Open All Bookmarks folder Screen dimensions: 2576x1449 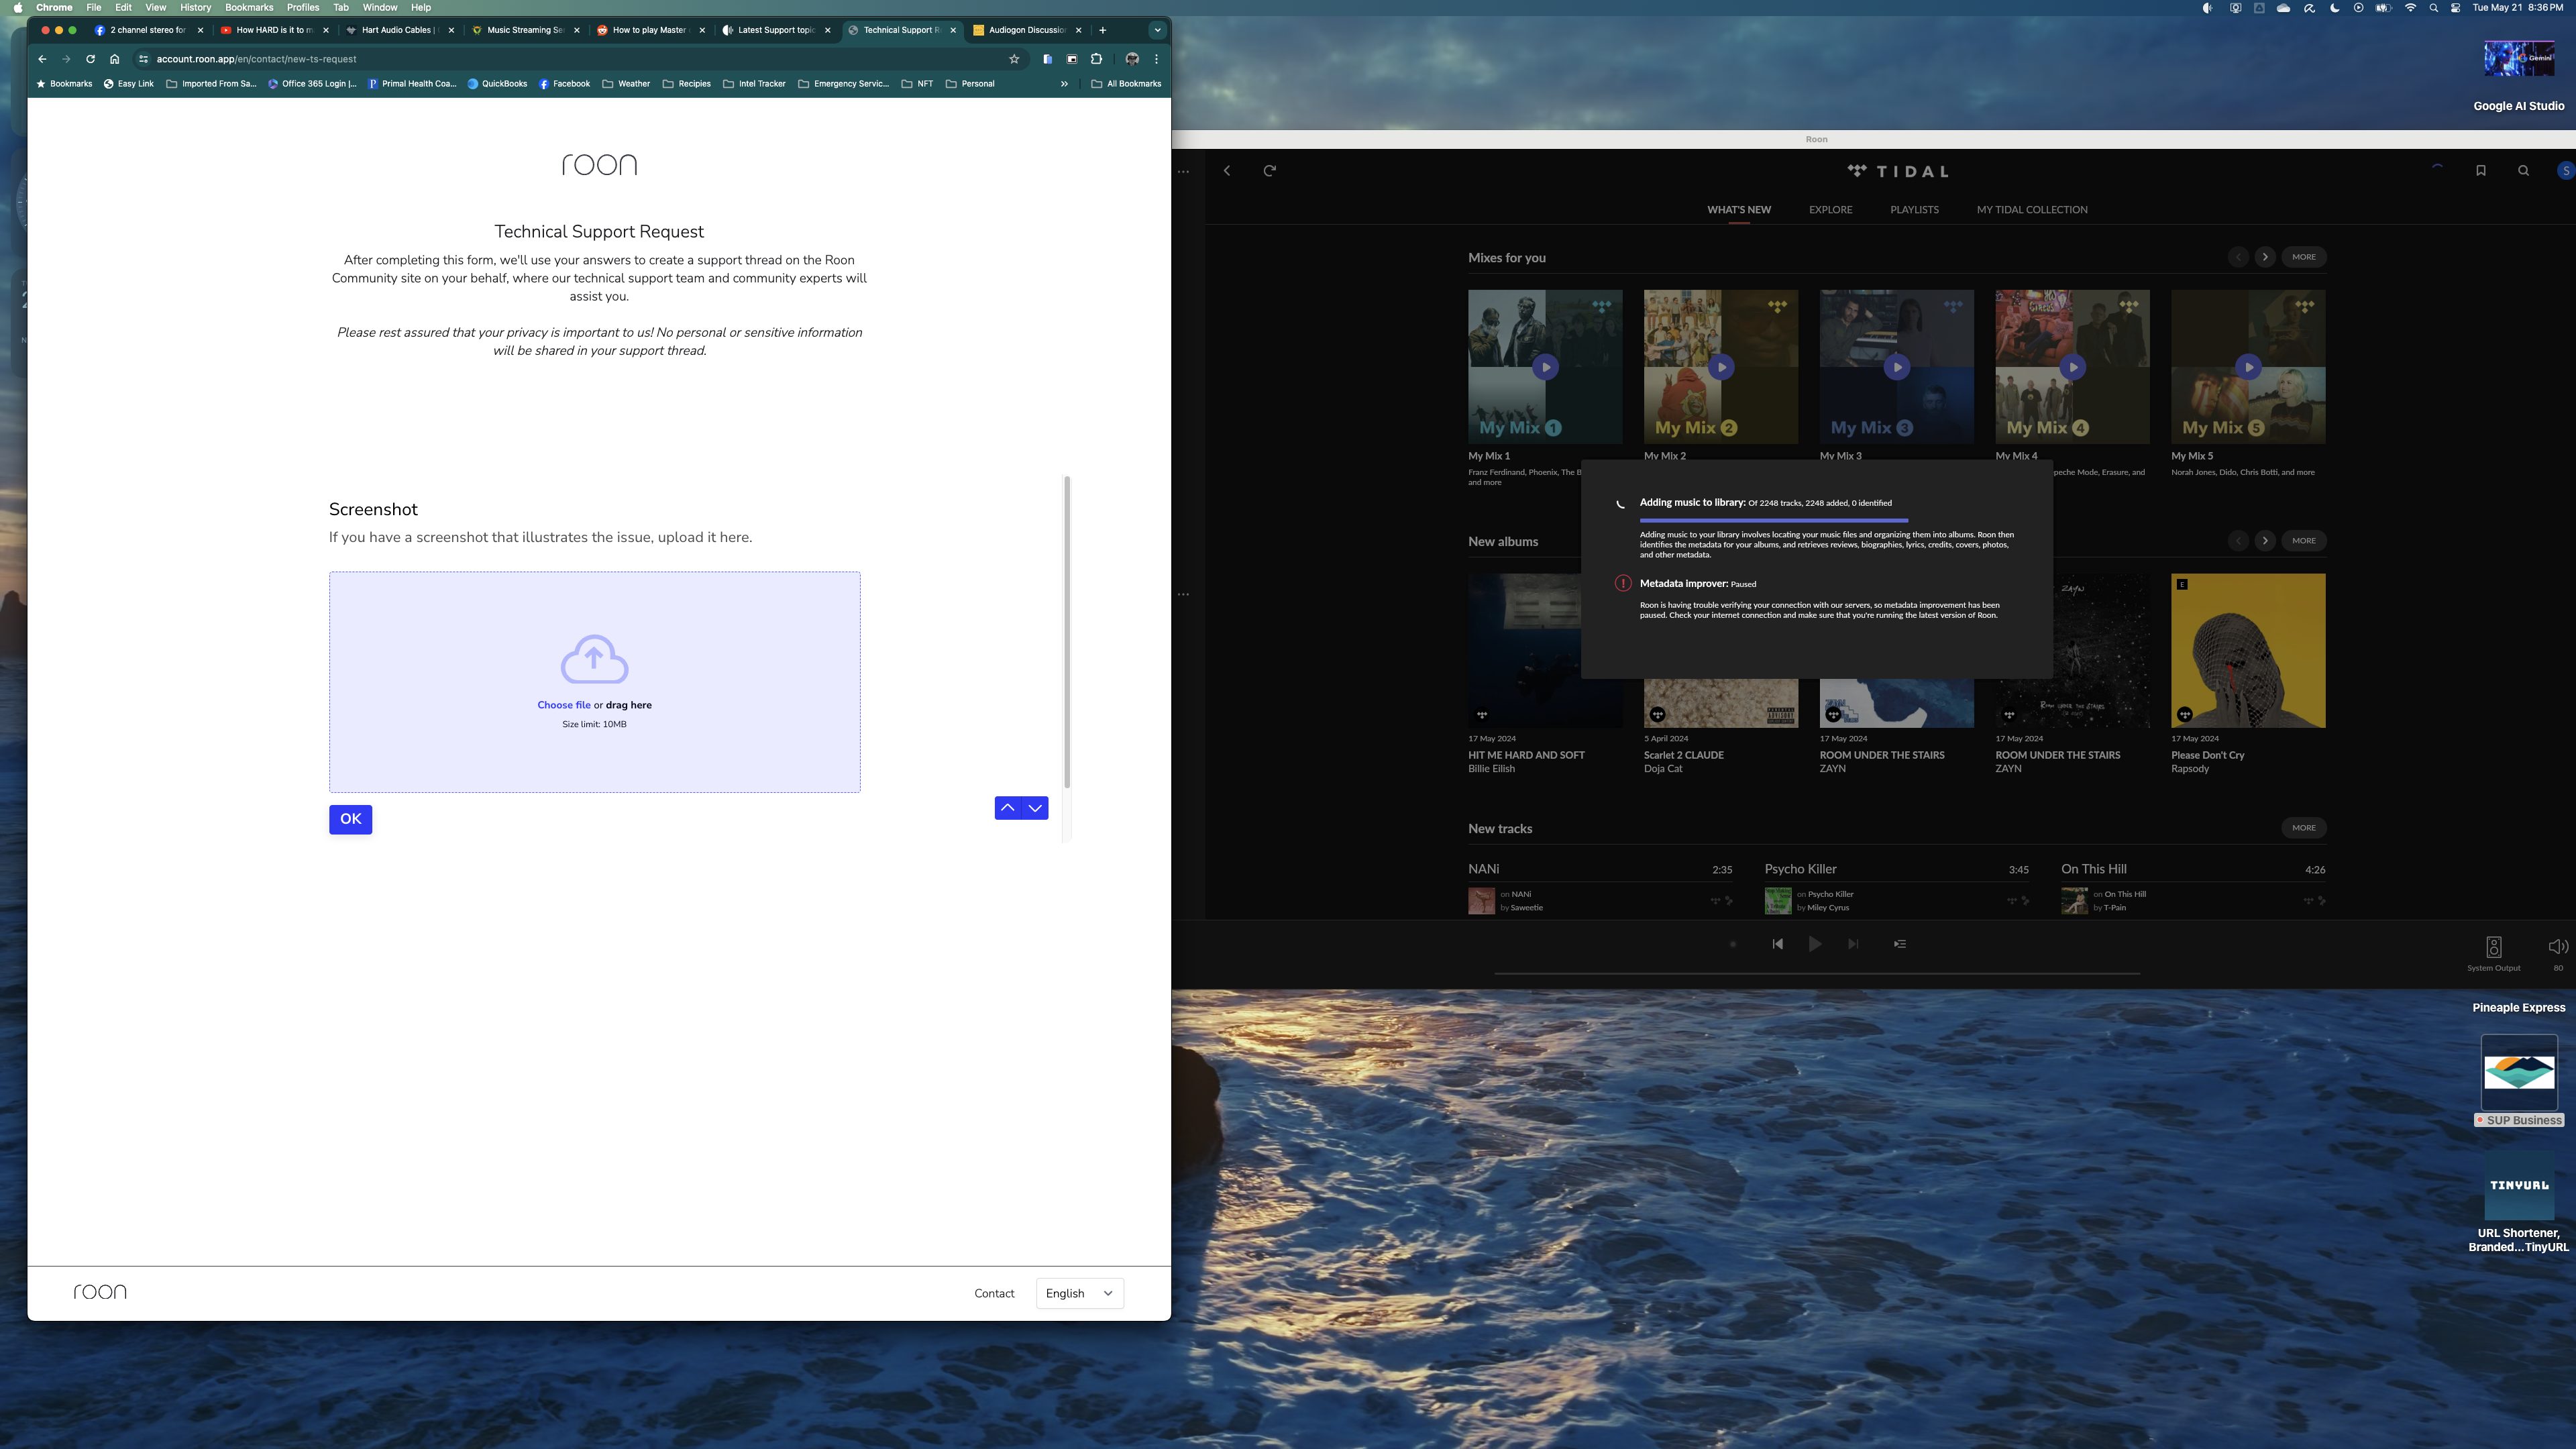tap(1126, 84)
